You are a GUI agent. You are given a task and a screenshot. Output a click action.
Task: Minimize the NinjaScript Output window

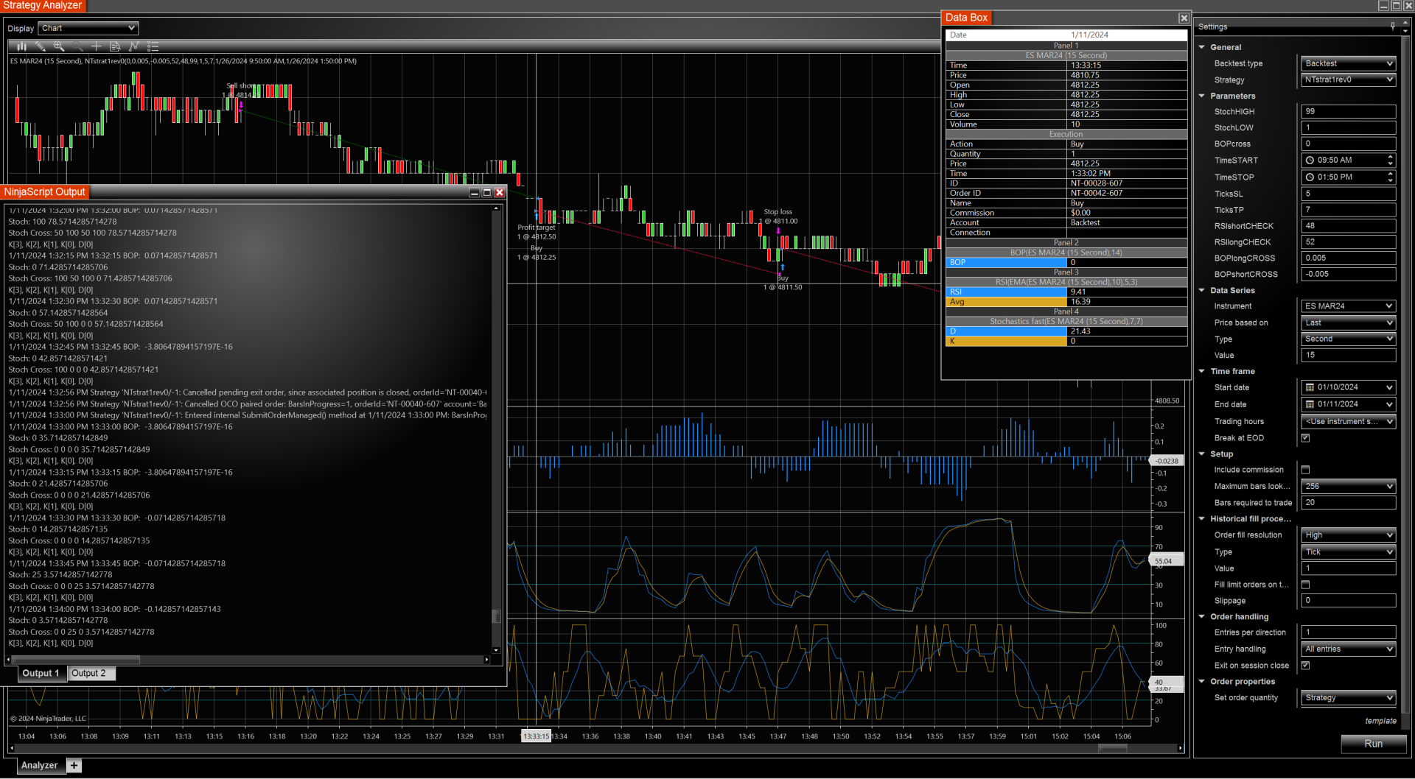pyautogui.click(x=474, y=193)
